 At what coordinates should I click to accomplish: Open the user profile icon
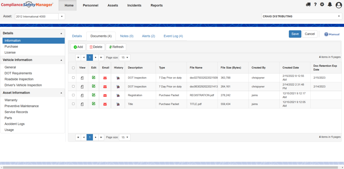tap(339, 5)
